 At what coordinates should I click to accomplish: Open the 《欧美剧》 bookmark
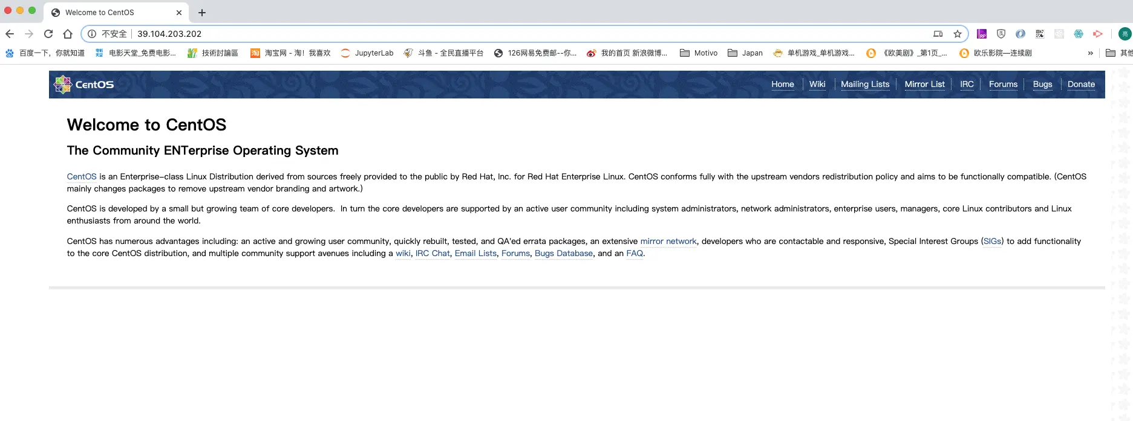(907, 53)
